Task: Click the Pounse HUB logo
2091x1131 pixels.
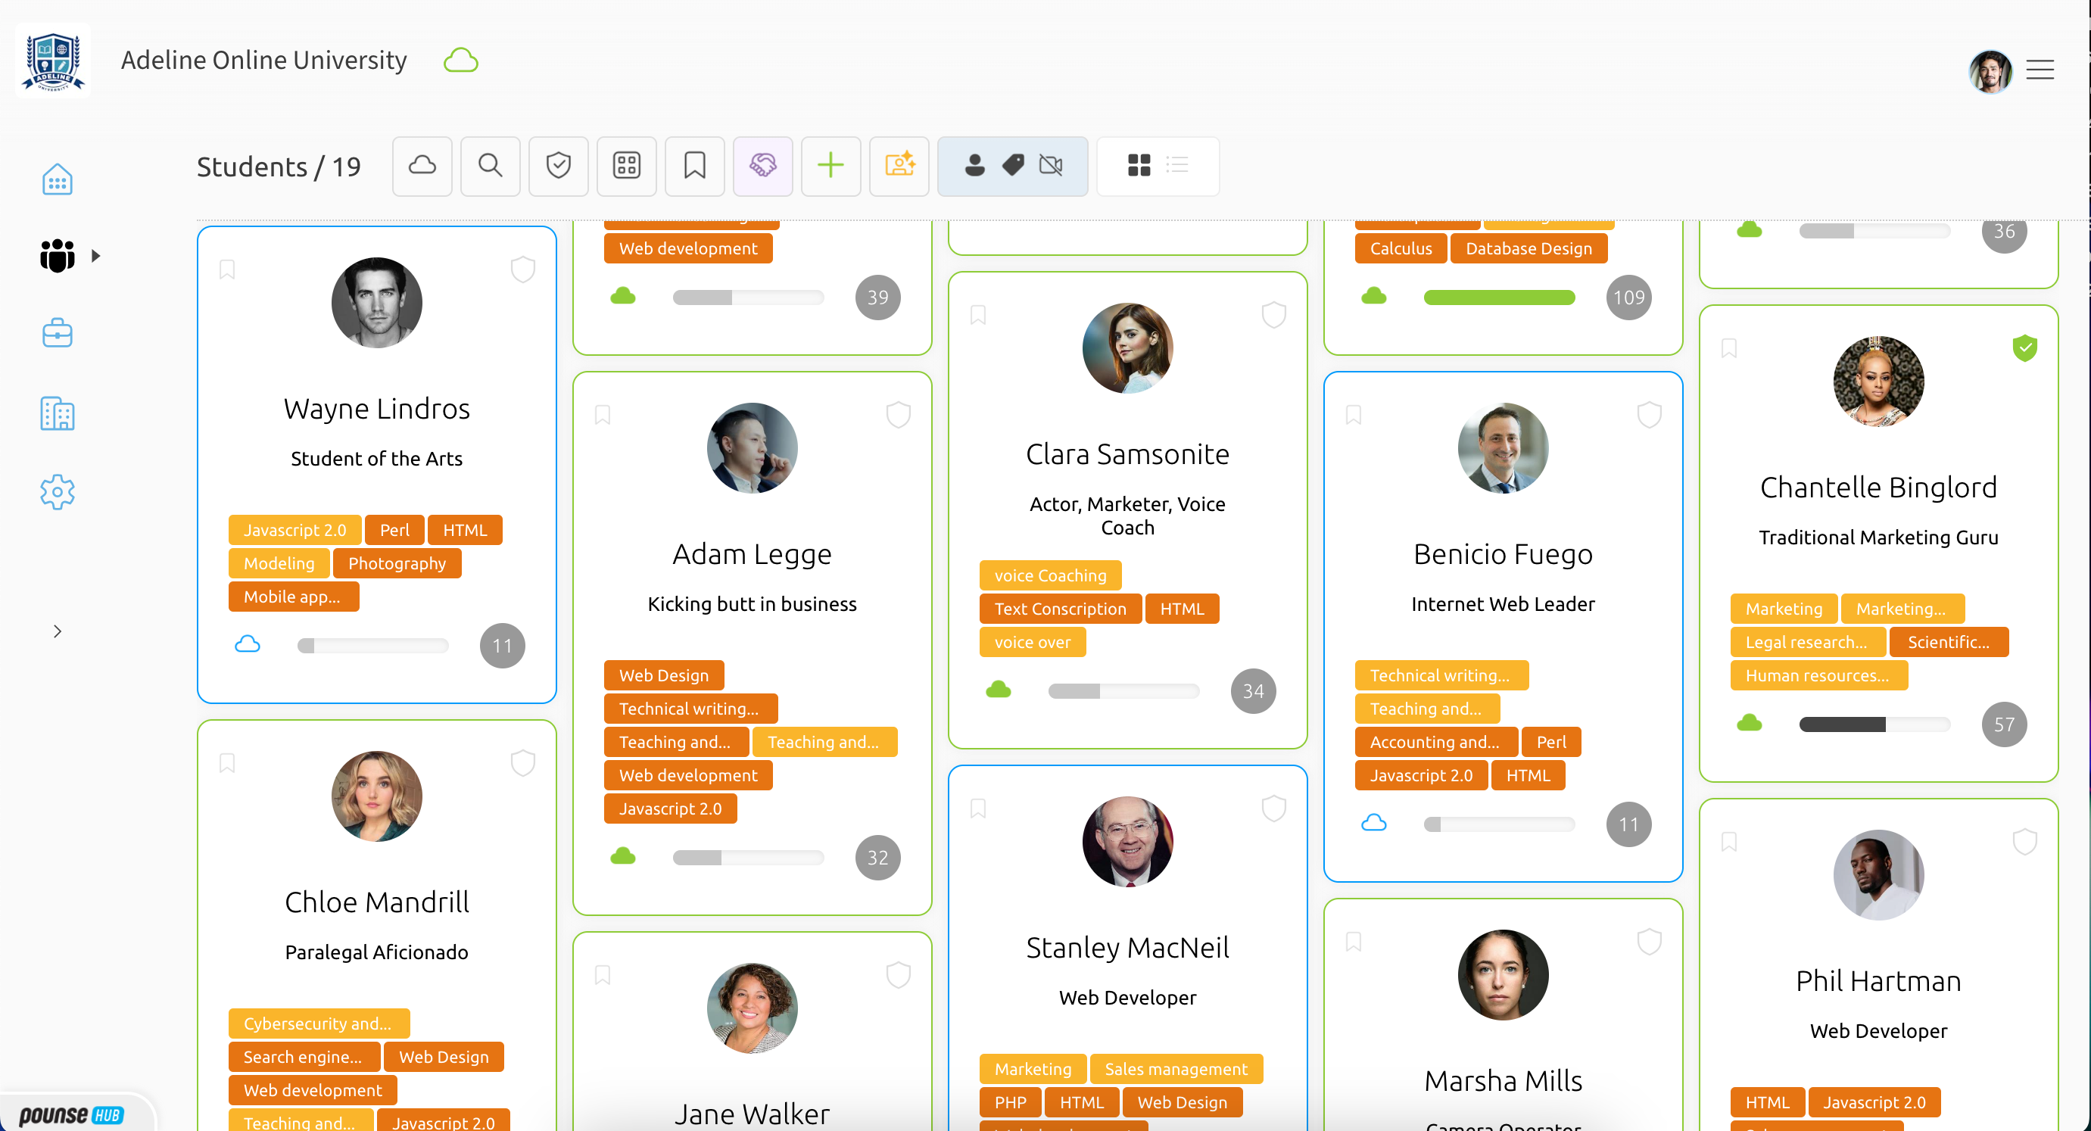Action: tap(70, 1115)
